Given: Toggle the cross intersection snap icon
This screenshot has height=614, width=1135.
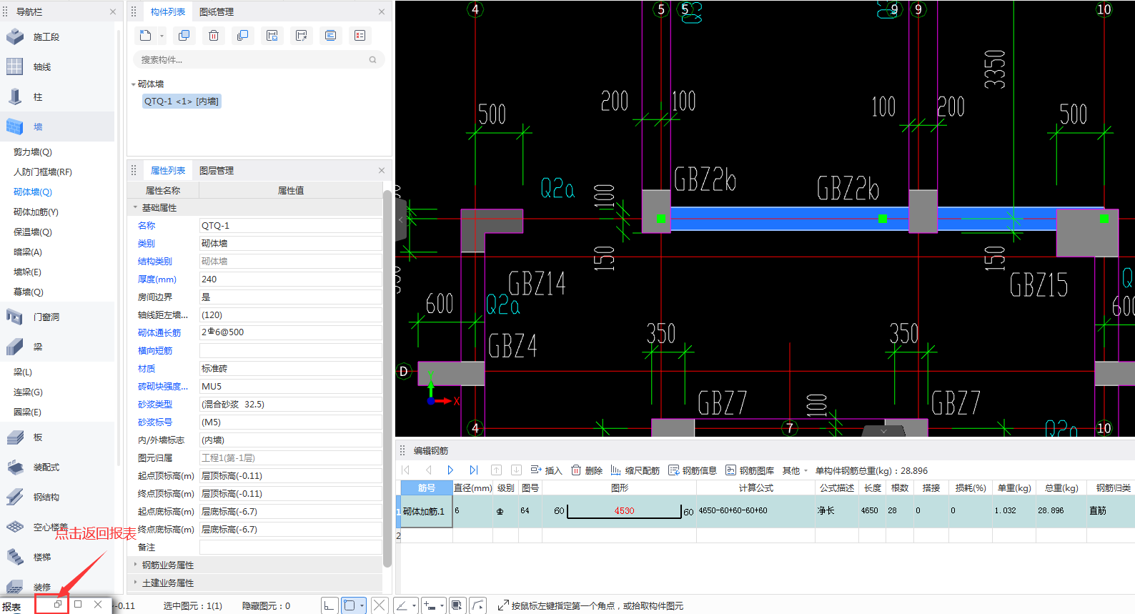Looking at the screenshot, I should 380,605.
